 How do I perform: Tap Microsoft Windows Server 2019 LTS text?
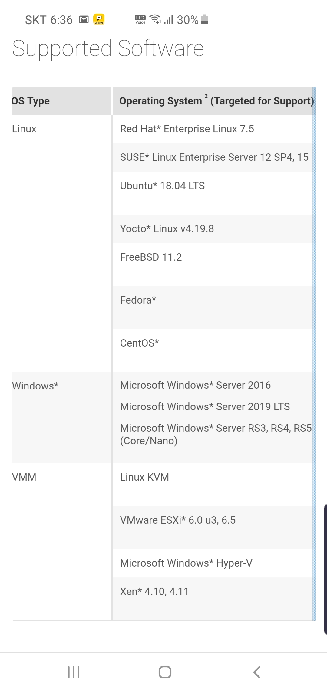205,406
